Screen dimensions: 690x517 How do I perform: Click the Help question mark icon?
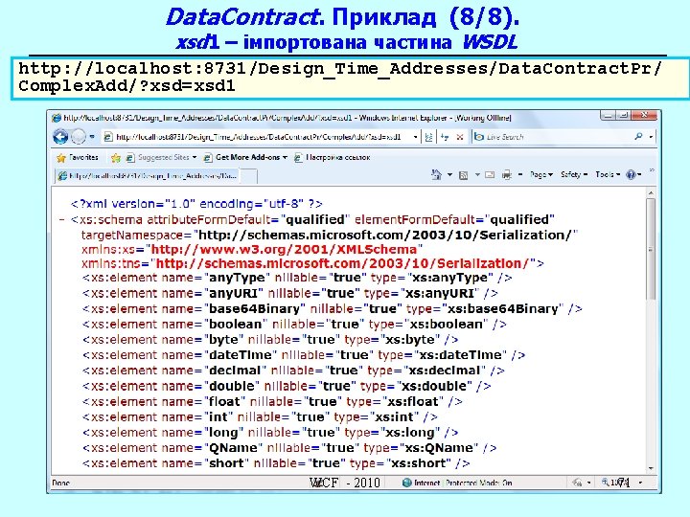coord(631,175)
